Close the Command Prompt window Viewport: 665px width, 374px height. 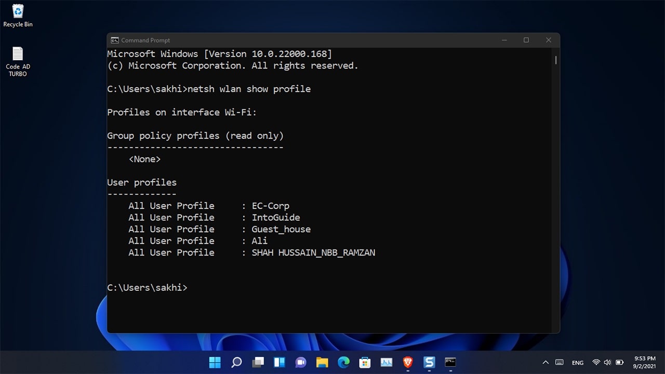pos(548,40)
